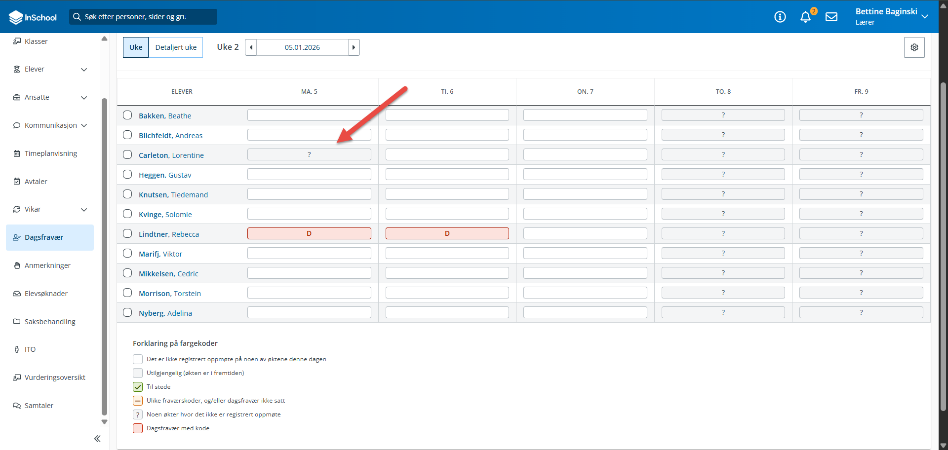Click the Vurderingsoversikt sidebar icon
The height and width of the screenshot is (450, 948).
(x=17, y=377)
